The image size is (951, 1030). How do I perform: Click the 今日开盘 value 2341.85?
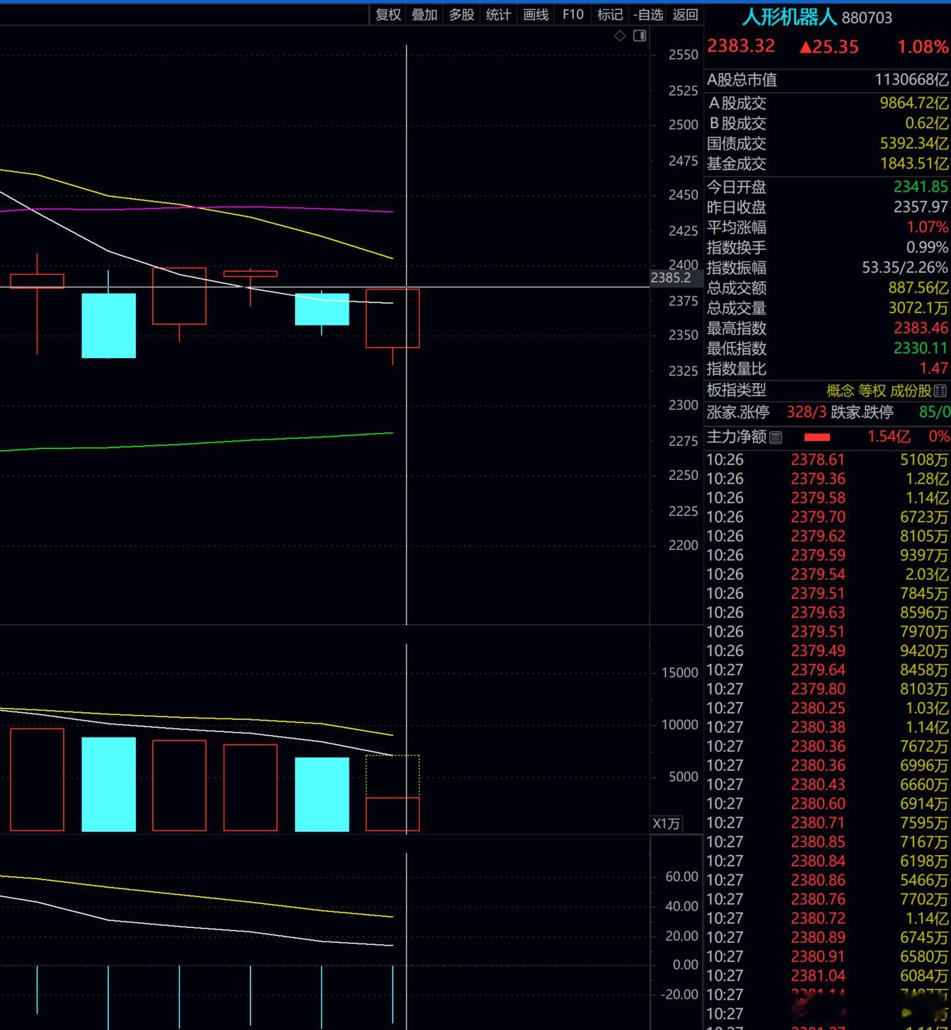pos(920,187)
